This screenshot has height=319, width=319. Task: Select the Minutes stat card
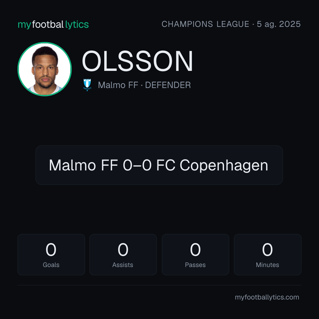tap(268, 255)
